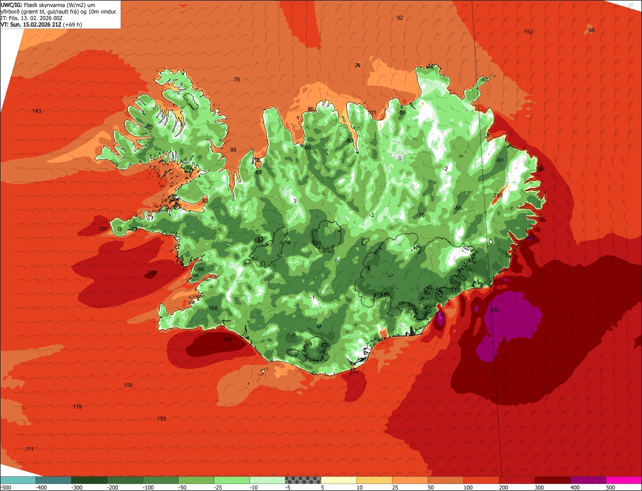Click the '-170' value on the south-east glacier

454,290
